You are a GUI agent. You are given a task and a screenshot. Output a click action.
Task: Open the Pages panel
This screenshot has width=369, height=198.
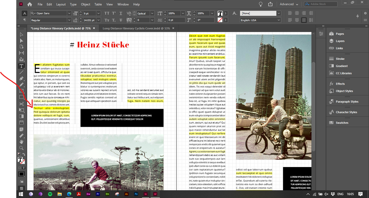tap(339, 34)
